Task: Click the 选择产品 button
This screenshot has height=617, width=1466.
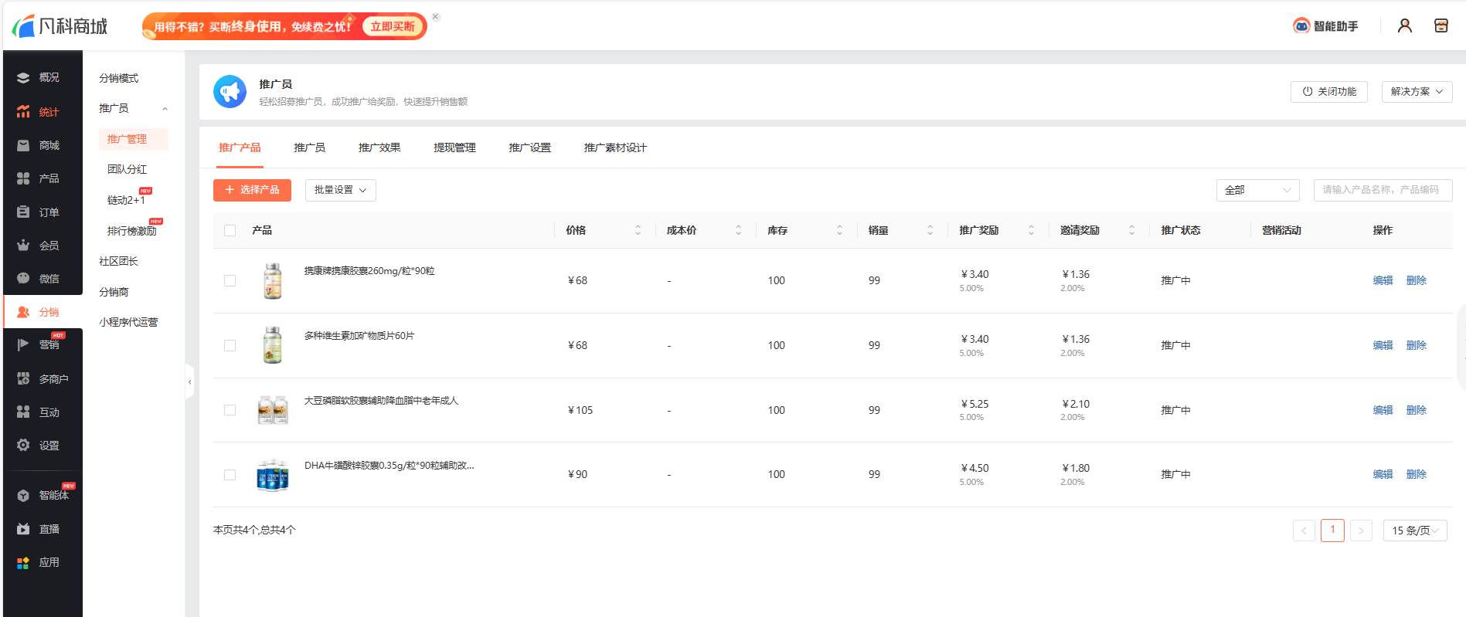Action: coord(252,190)
